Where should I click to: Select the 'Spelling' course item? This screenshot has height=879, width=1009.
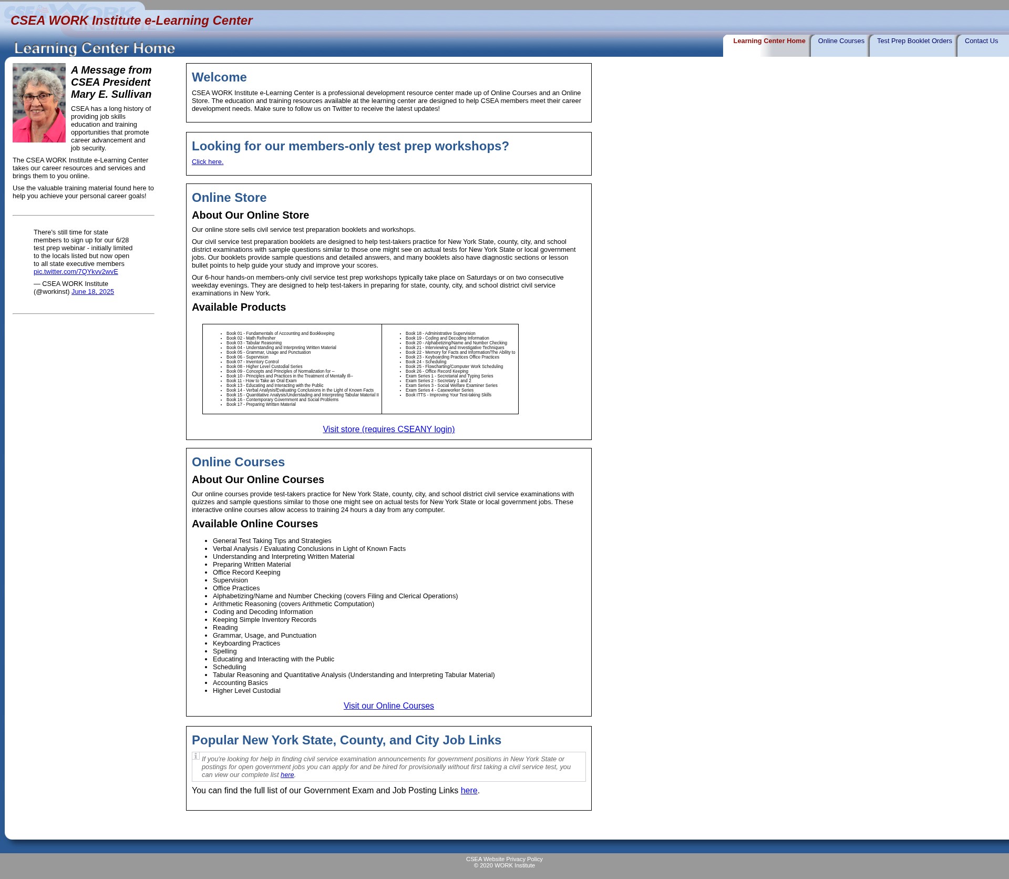click(225, 651)
